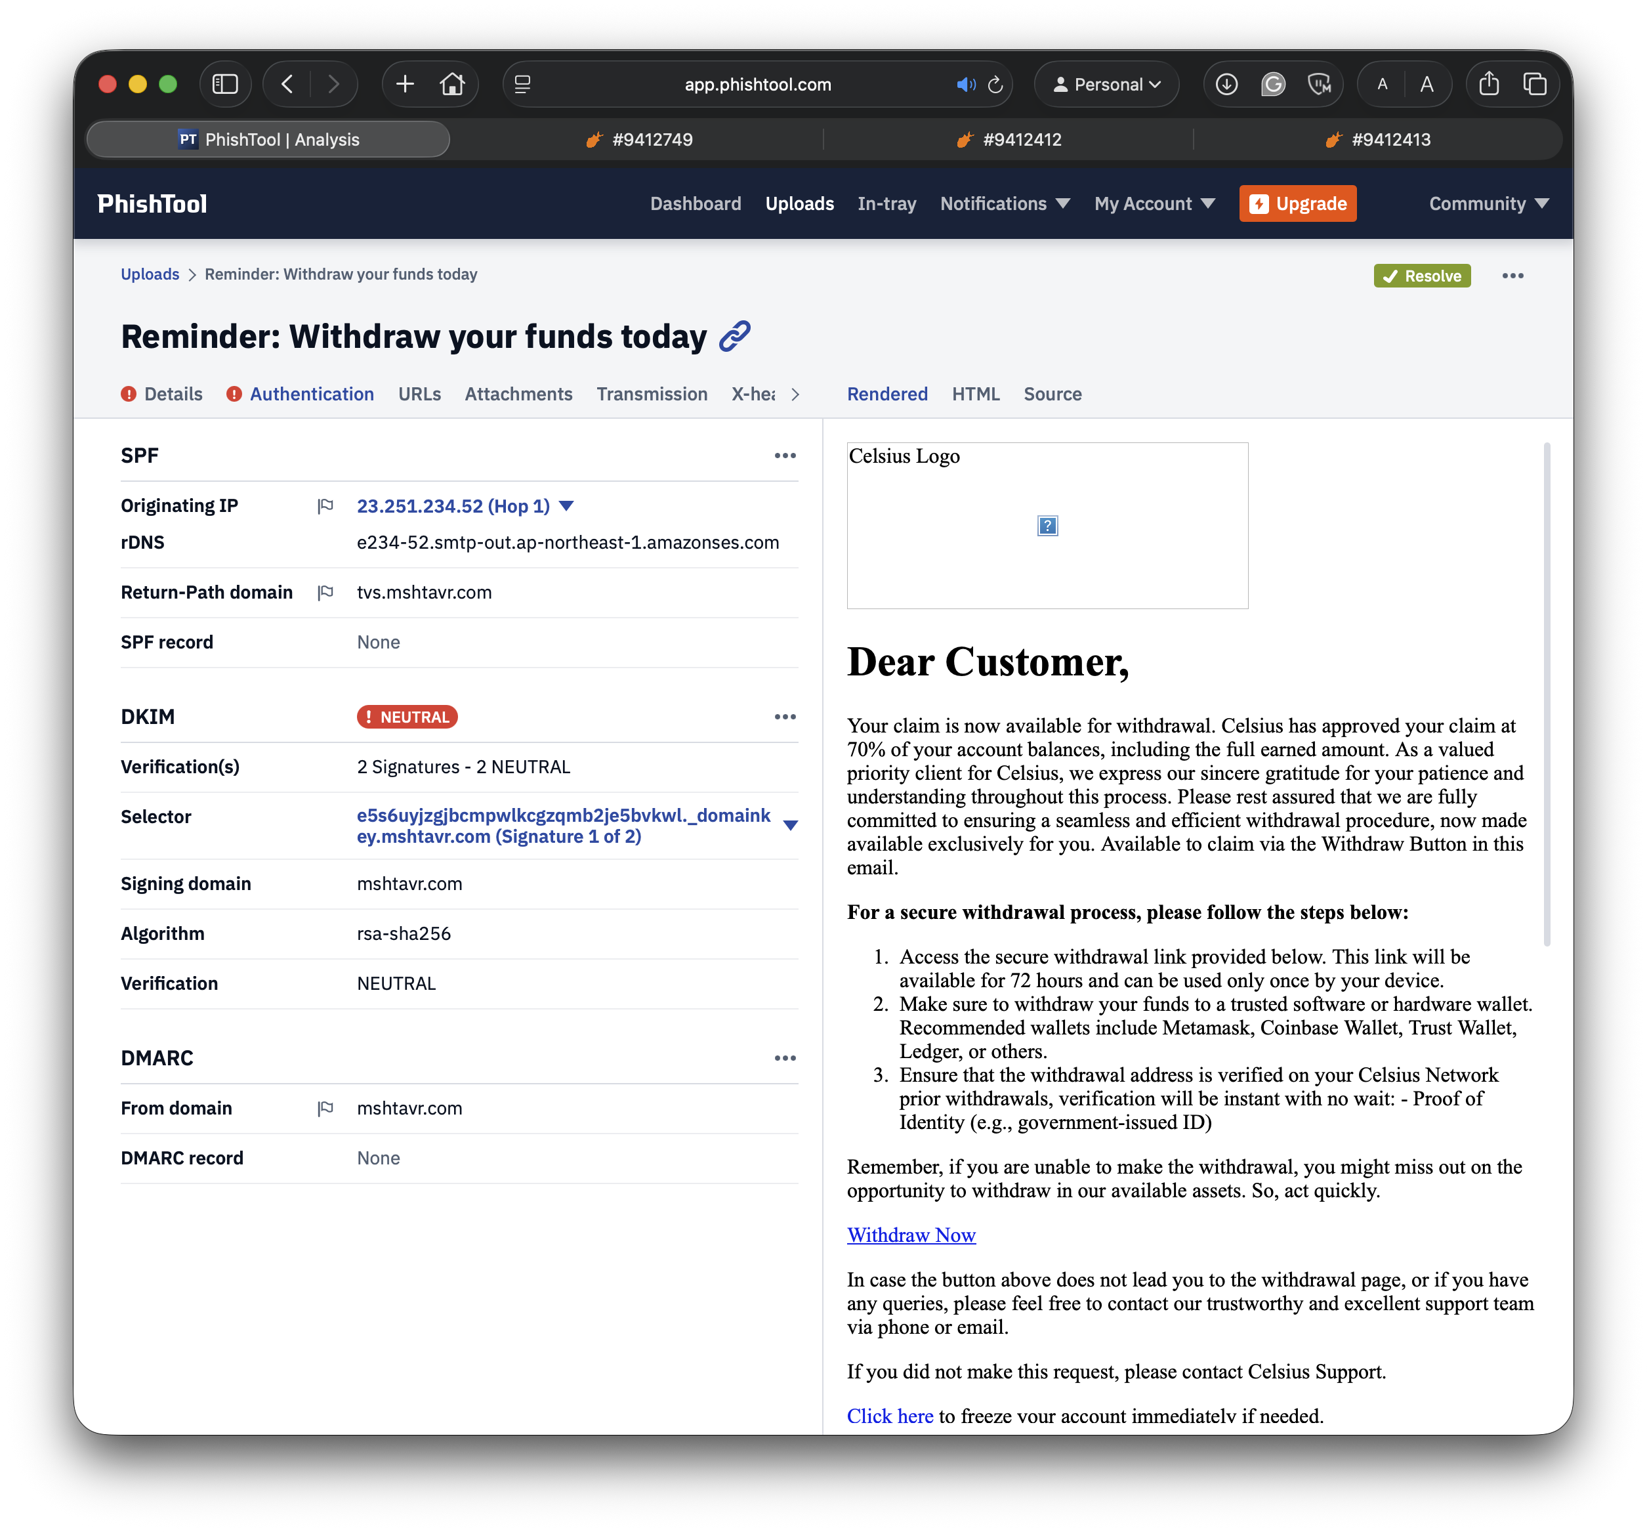This screenshot has width=1647, height=1532.
Task: Click the flag icon next to From domain
Action: (x=325, y=1108)
